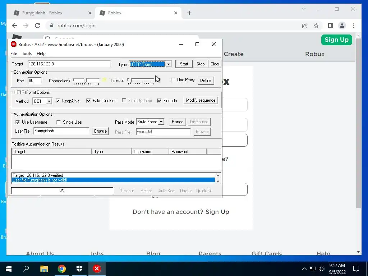Click the Timeout slider
The image size is (368, 276).
[x=141, y=80]
